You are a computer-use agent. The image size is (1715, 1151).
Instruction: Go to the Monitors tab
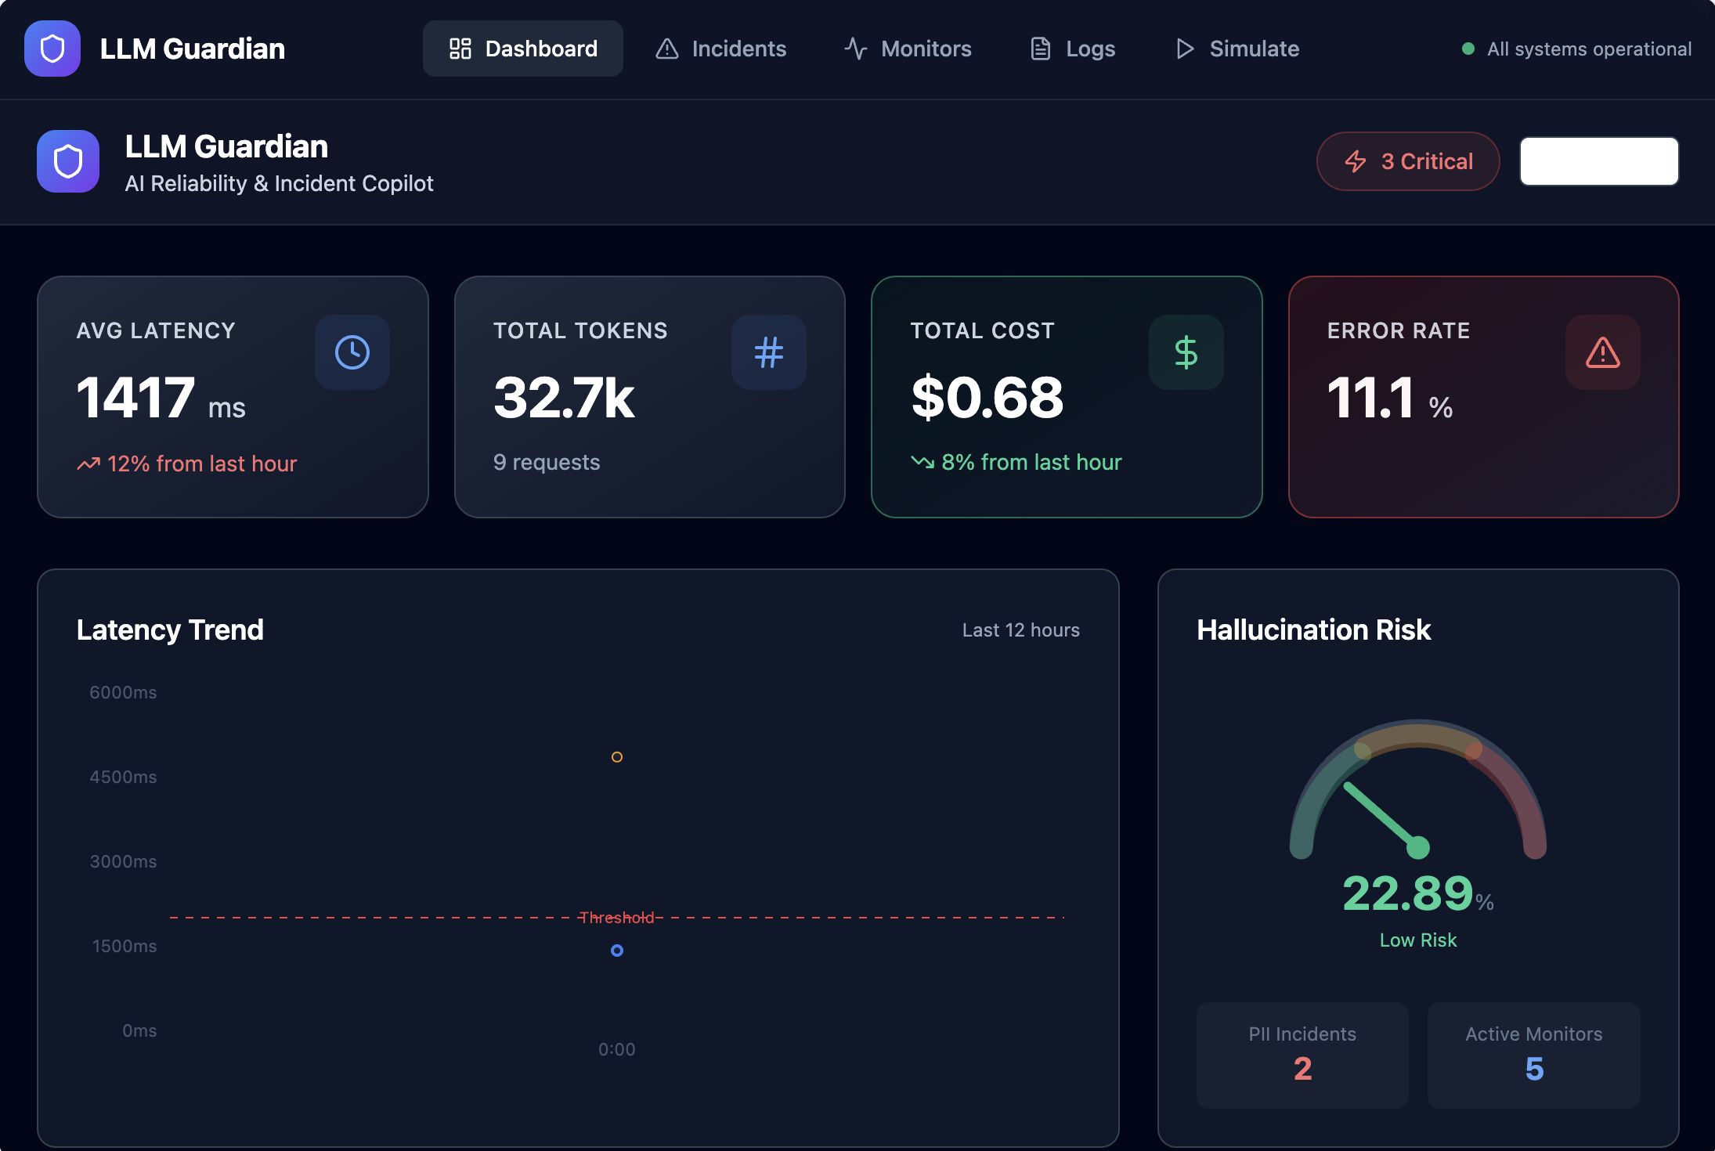pos(908,49)
